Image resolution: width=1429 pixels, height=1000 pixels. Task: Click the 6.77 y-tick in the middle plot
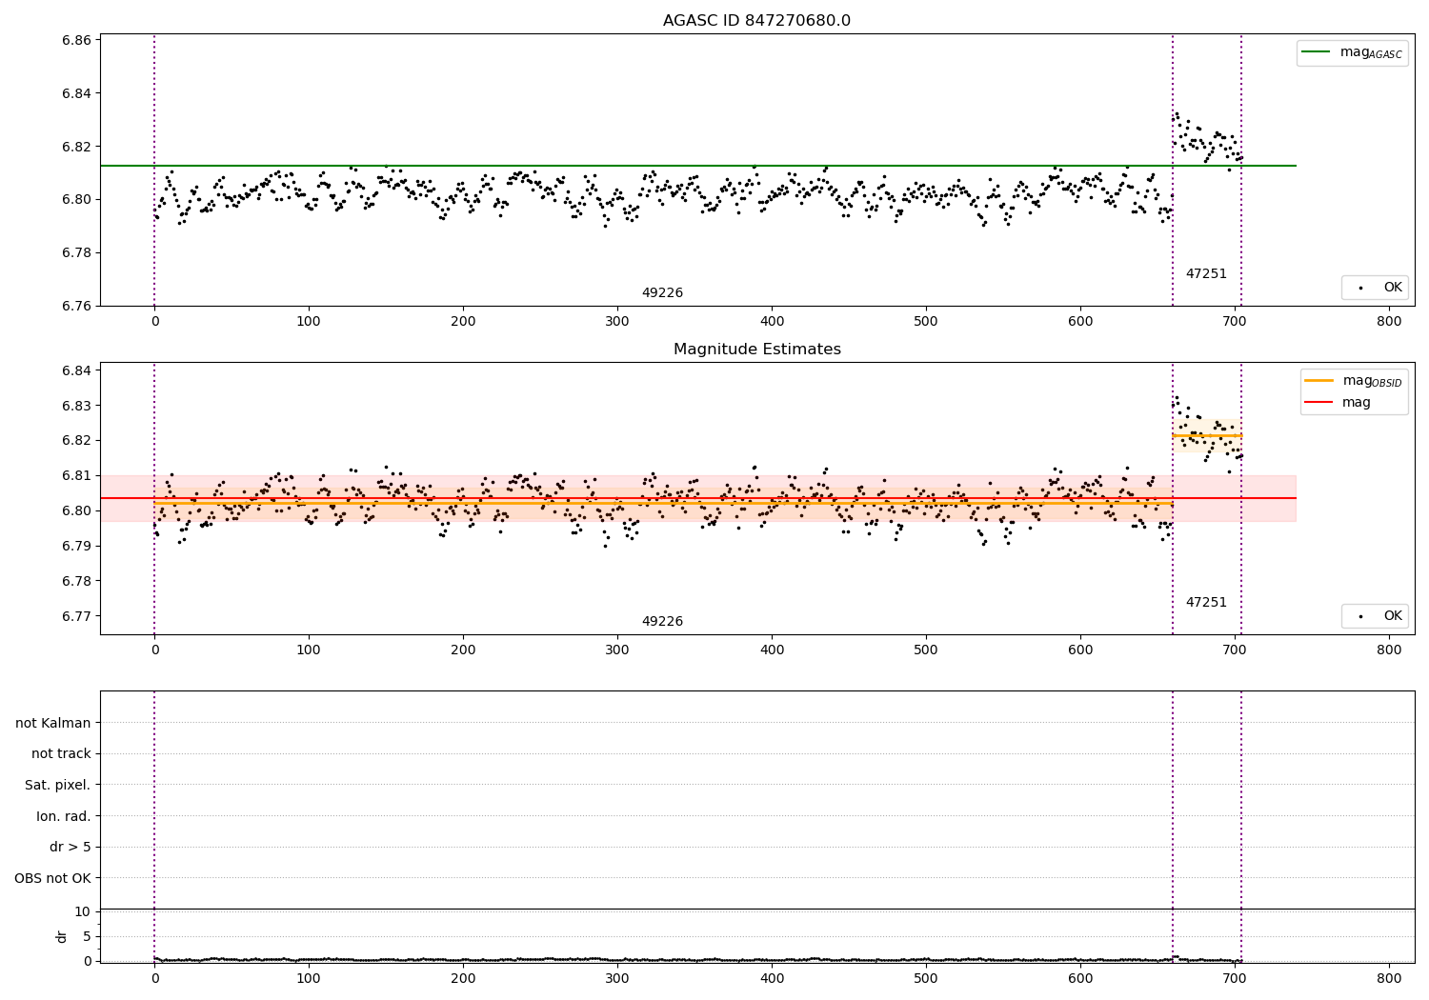[76, 616]
